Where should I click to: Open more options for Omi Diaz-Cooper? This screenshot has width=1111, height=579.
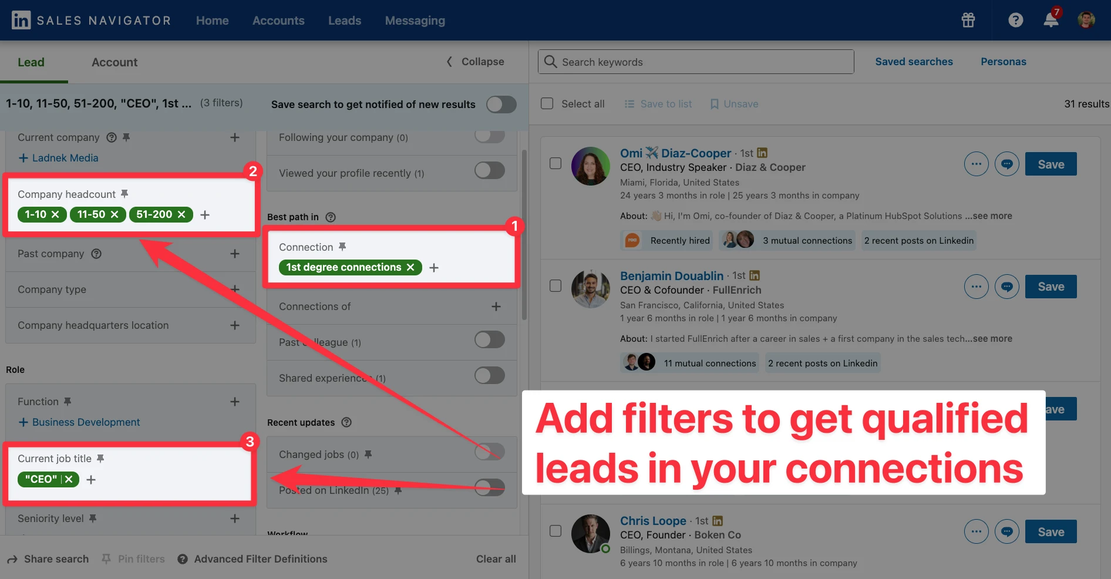point(977,164)
